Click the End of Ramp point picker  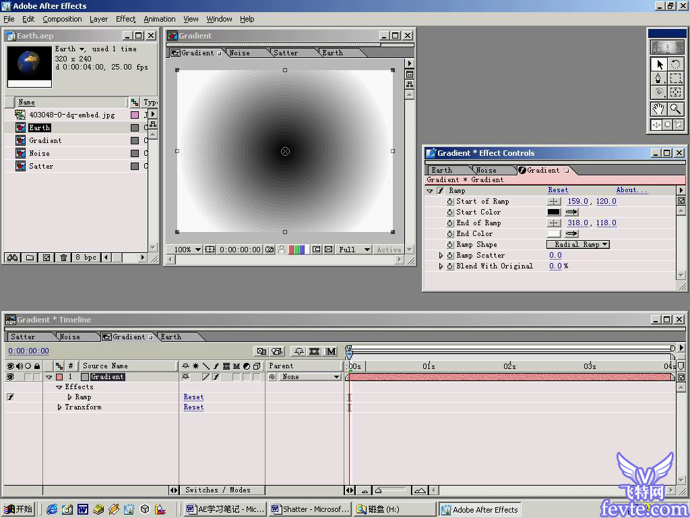(x=554, y=223)
